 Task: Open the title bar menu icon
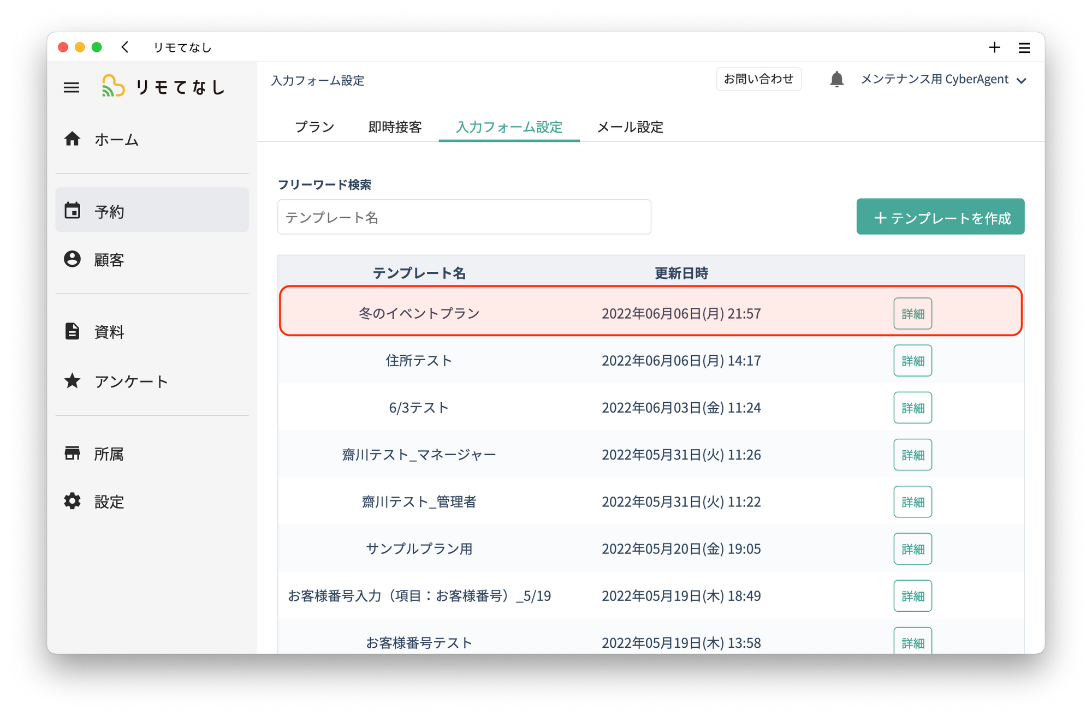(x=1024, y=48)
